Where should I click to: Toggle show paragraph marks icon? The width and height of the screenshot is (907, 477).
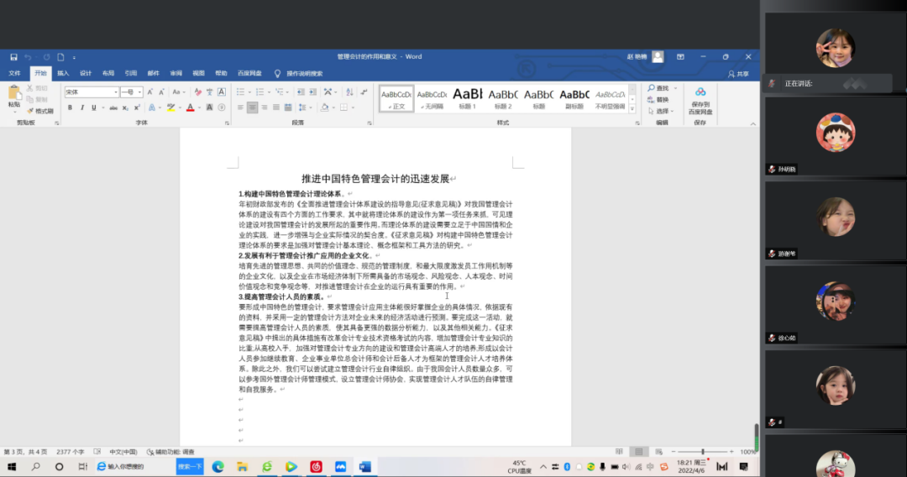[x=364, y=92]
